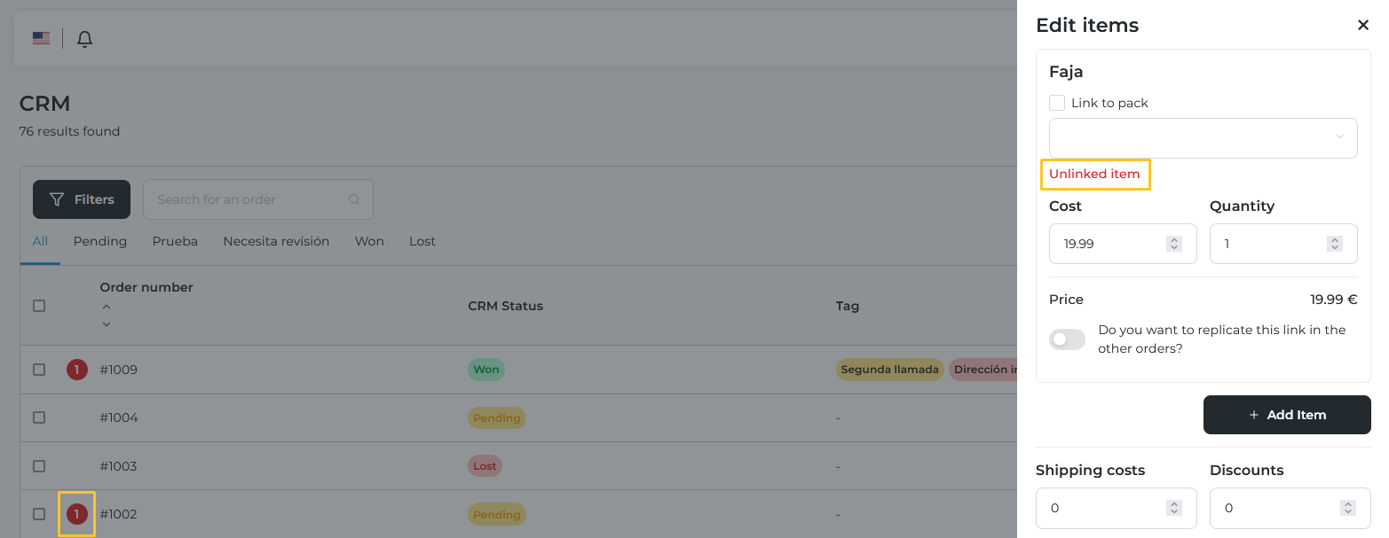
Task: Click the Add Item button
Action: point(1286,415)
